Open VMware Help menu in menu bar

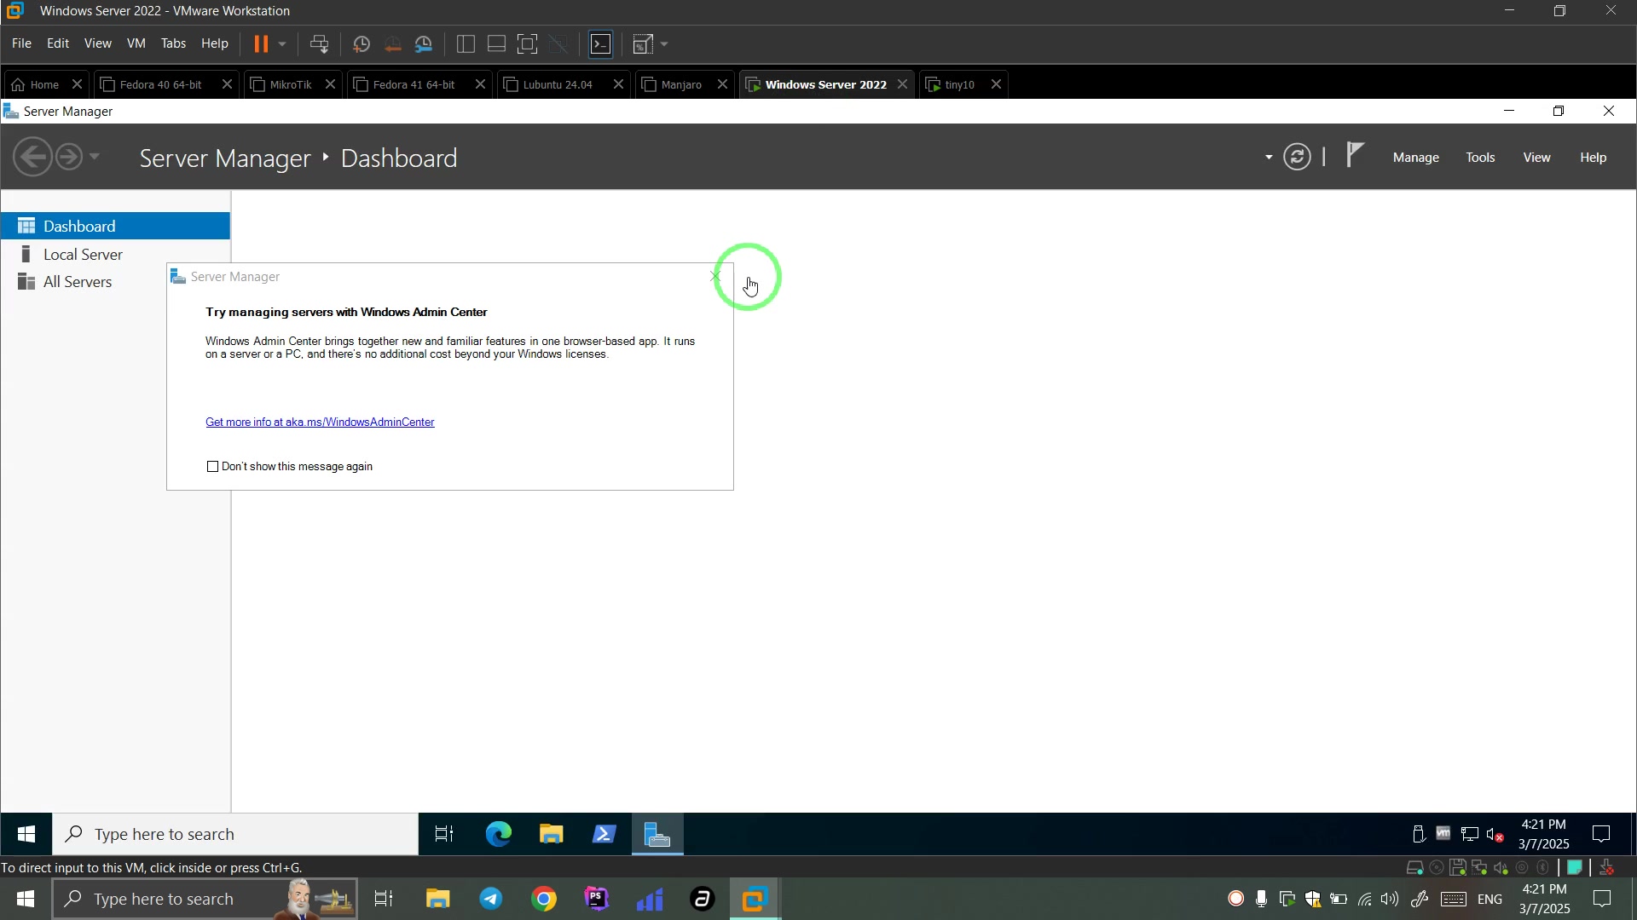tap(215, 43)
